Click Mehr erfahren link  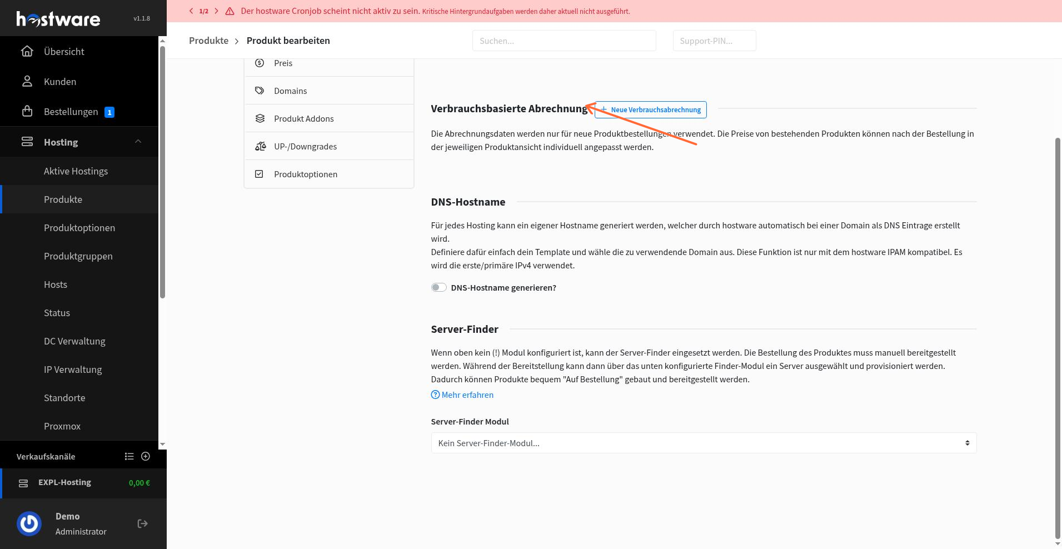pyautogui.click(x=462, y=395)
